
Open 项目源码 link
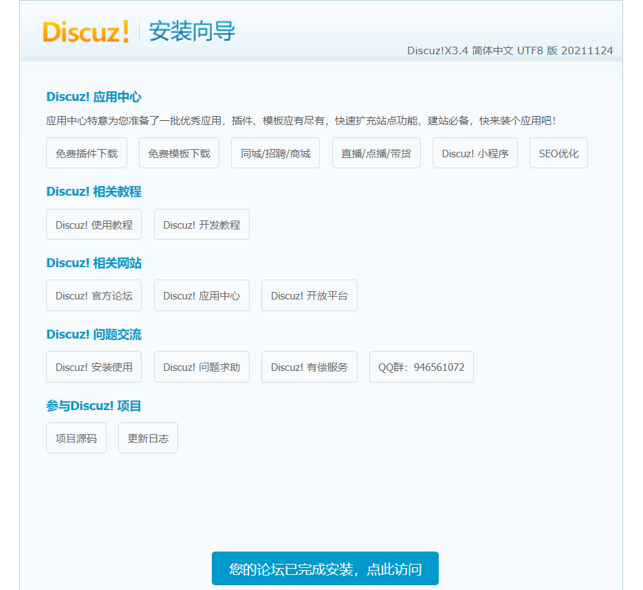click(x=76, y=438)
